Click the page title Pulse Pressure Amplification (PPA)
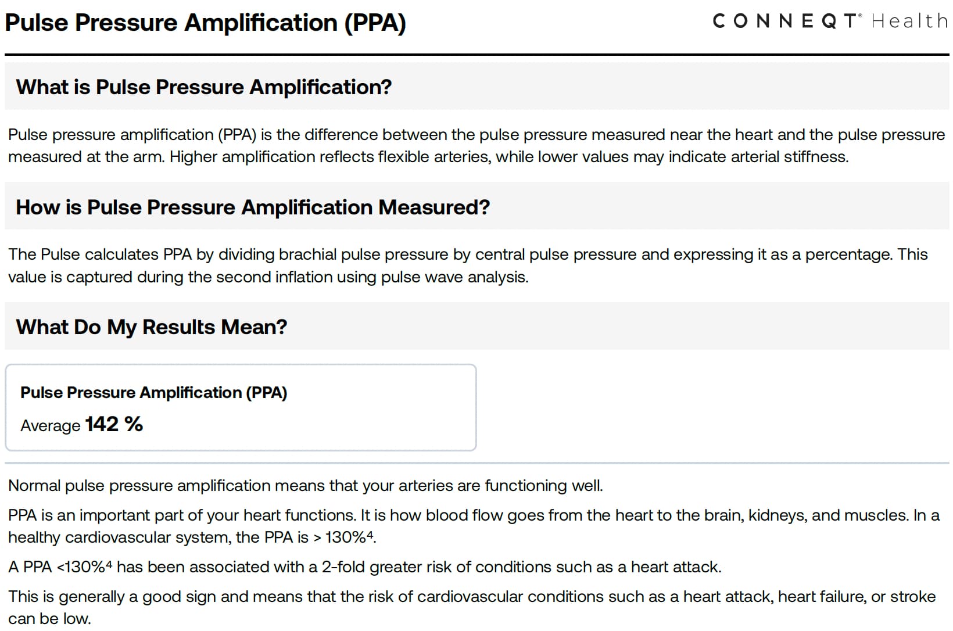Screen dimensions: 953x631 (205, 23)
